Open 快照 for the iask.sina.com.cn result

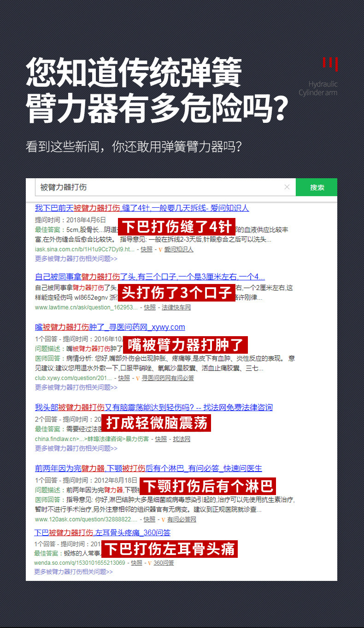pos(147,249)
